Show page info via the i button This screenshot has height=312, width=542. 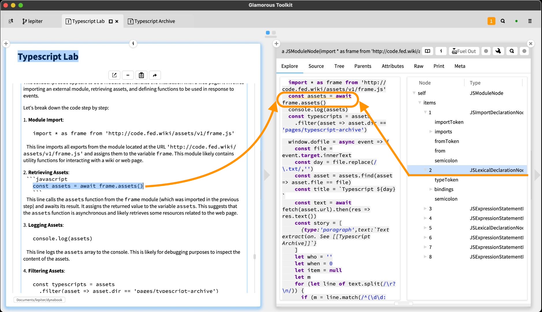133,43
